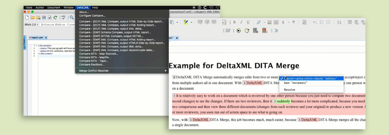Toggle Italic formatting in the toolbar
This screenshot has height=135, width=389.
(x=241, y=22)
